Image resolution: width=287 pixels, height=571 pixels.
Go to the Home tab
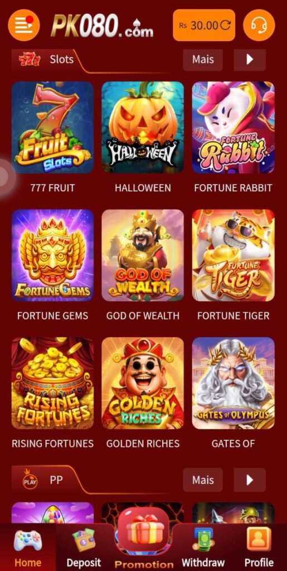28,548
